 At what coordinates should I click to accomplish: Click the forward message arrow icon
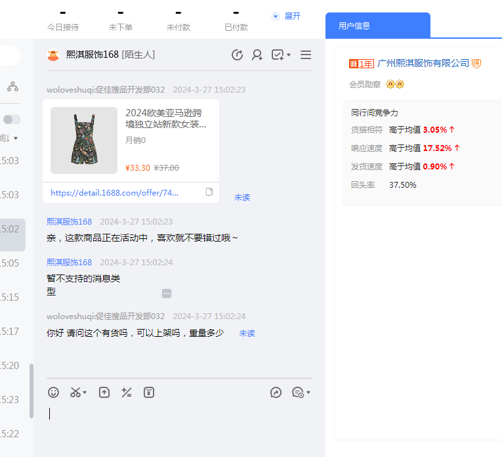[276, 392]
